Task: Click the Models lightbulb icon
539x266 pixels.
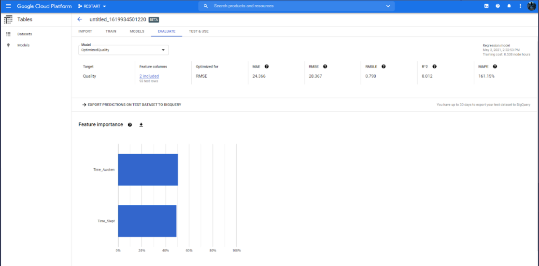Action: pyautogui.click(x=9, y=45)
